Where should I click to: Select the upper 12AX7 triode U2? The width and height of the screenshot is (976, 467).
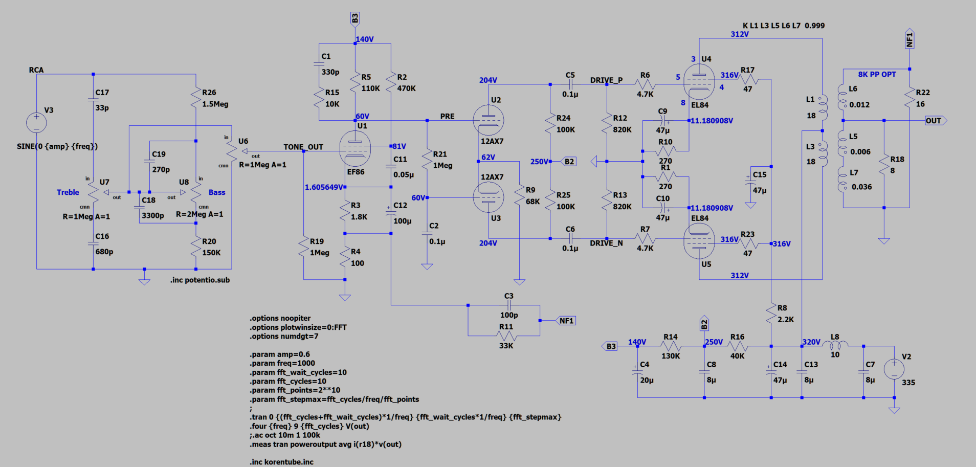[x=488, y=121]
